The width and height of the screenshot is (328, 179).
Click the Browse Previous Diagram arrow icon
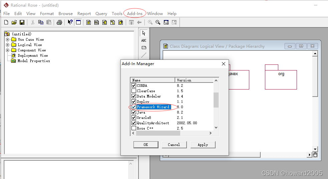coord(139,22)
